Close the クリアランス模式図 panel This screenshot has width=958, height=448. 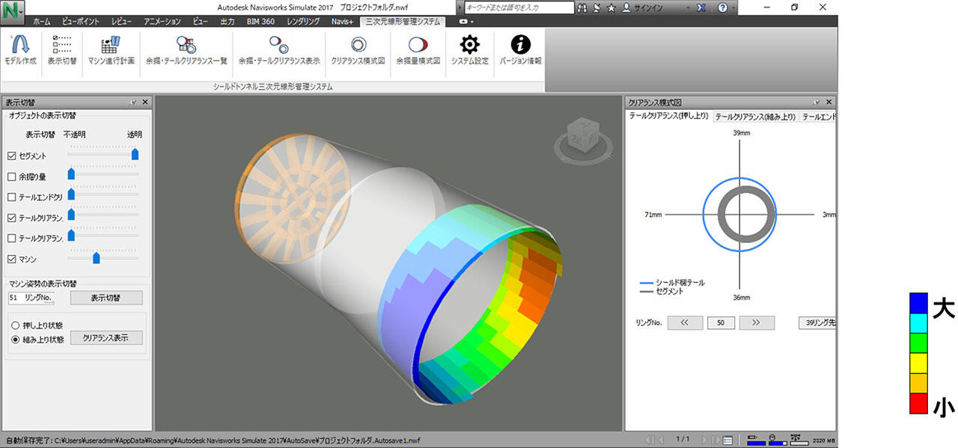pyautogui.click(x=830, y=102)
